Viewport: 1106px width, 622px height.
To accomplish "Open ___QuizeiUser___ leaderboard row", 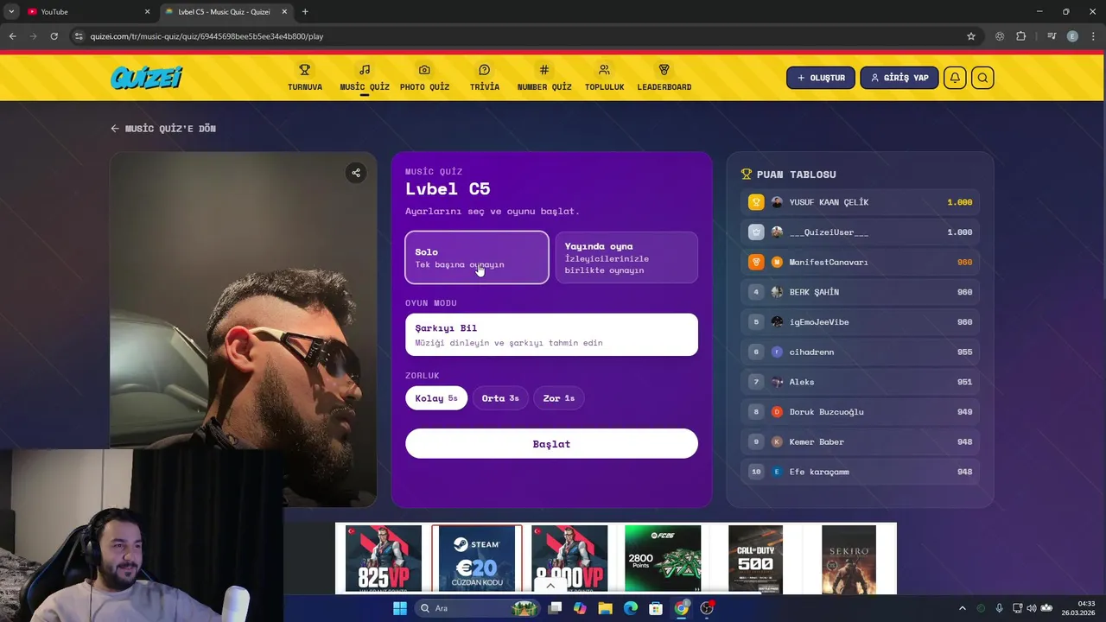I will click(x=860, y=232).
